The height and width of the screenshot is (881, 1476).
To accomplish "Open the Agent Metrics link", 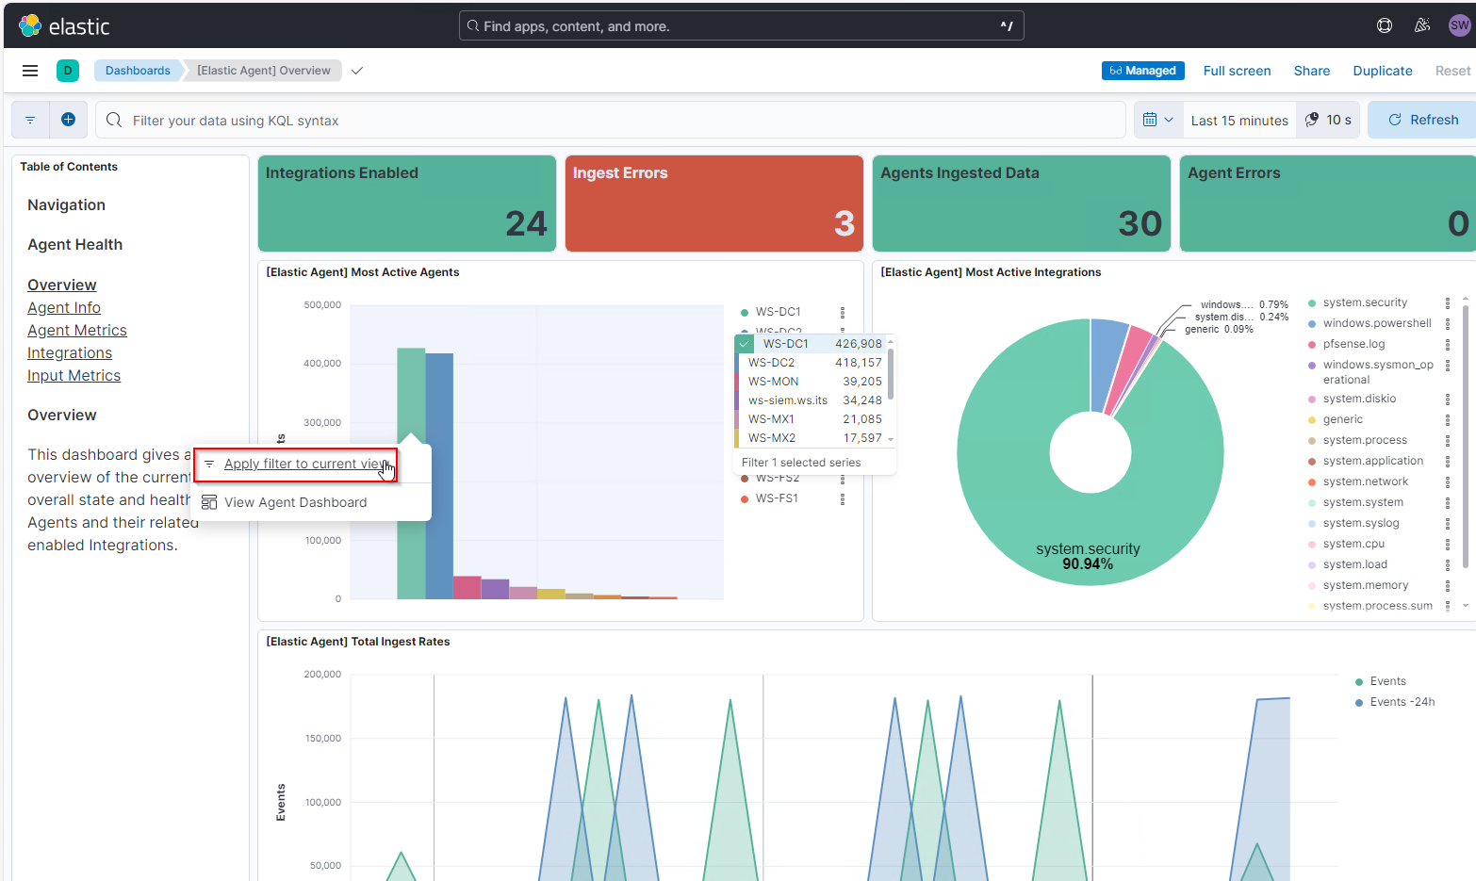I will 77,331.
